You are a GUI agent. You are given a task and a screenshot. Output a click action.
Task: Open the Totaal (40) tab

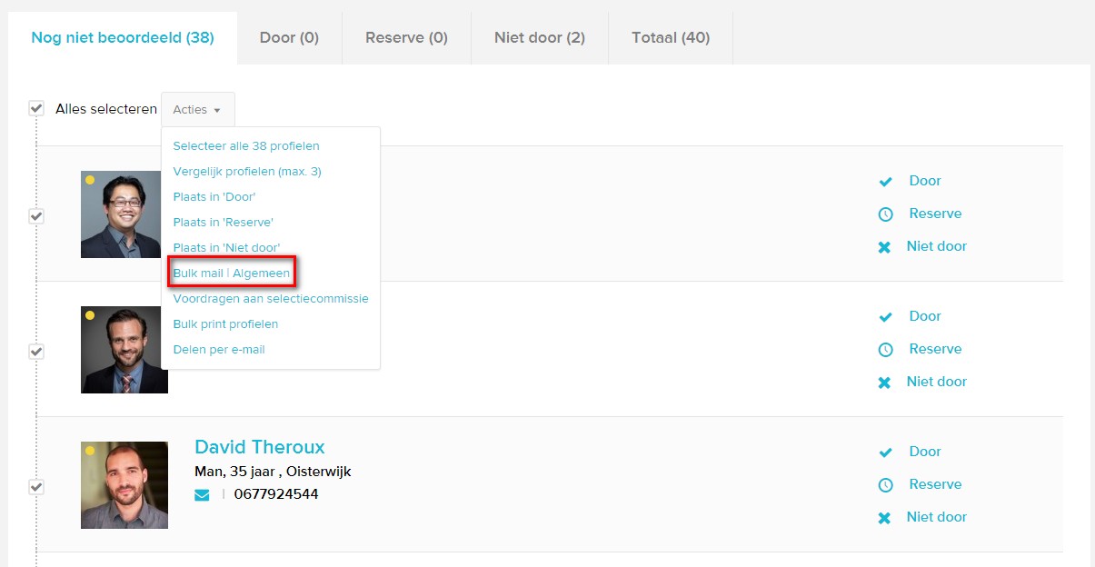[671, 38]
